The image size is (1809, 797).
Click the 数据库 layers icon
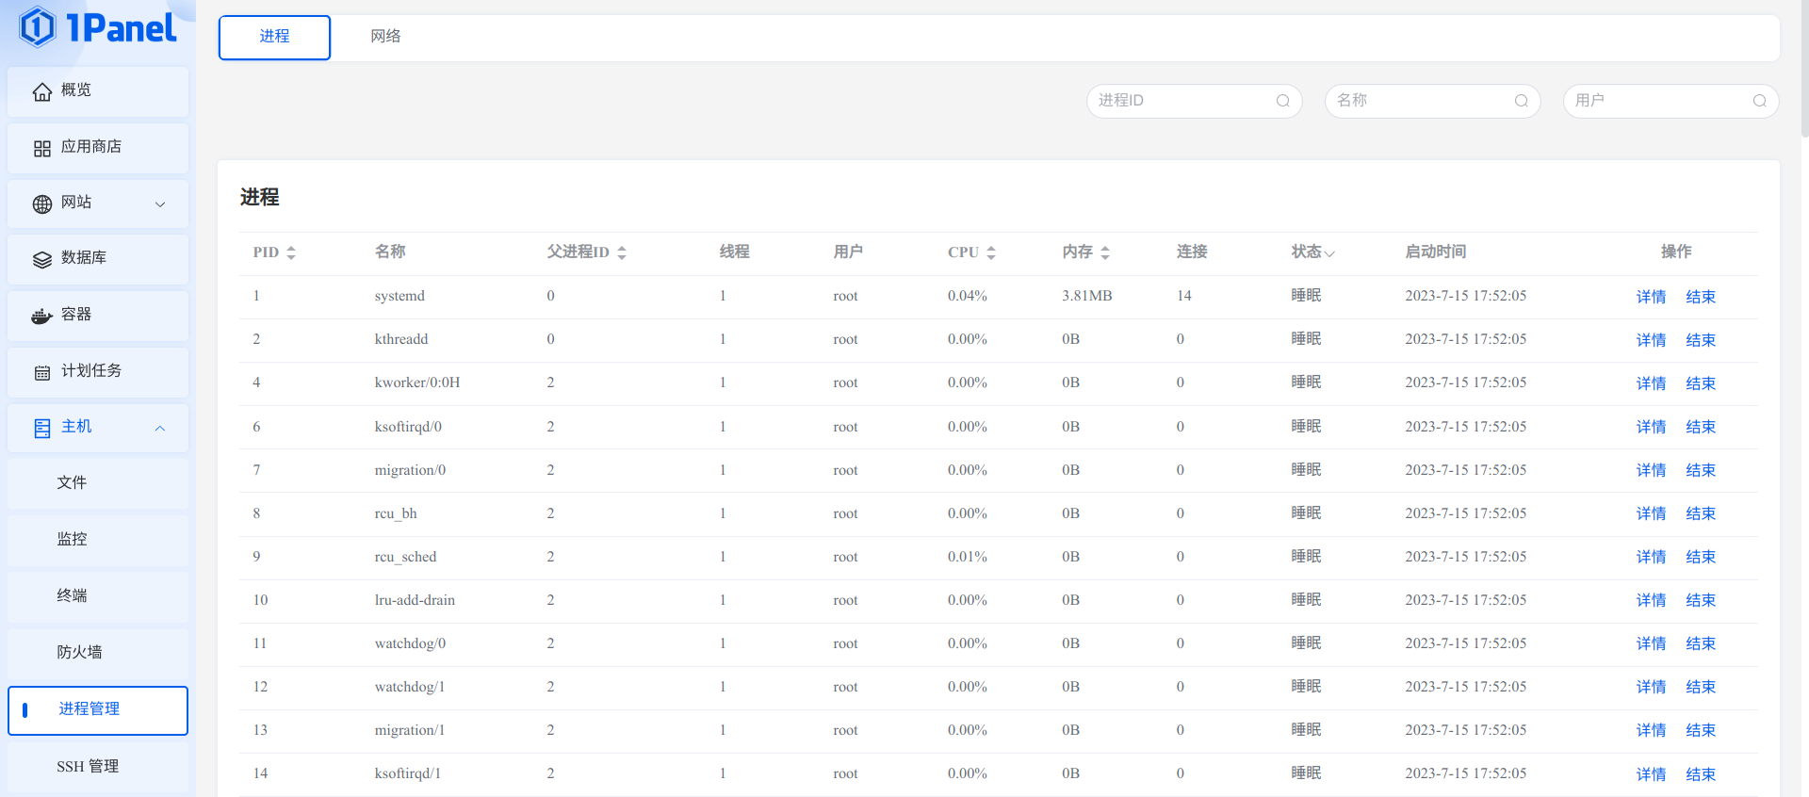tap(41, 259)
